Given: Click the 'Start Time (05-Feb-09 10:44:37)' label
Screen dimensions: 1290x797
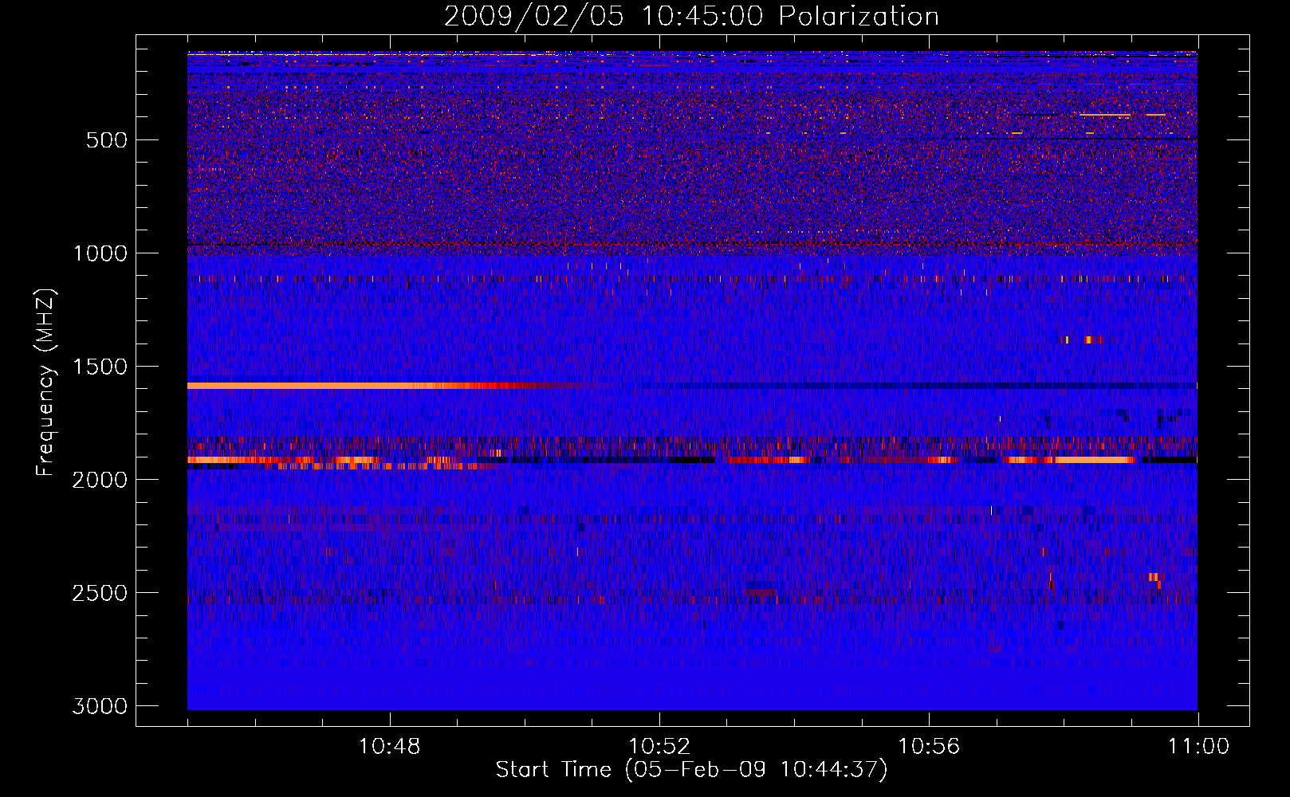Looking at the screenshot, I should (x=691, y=770).
